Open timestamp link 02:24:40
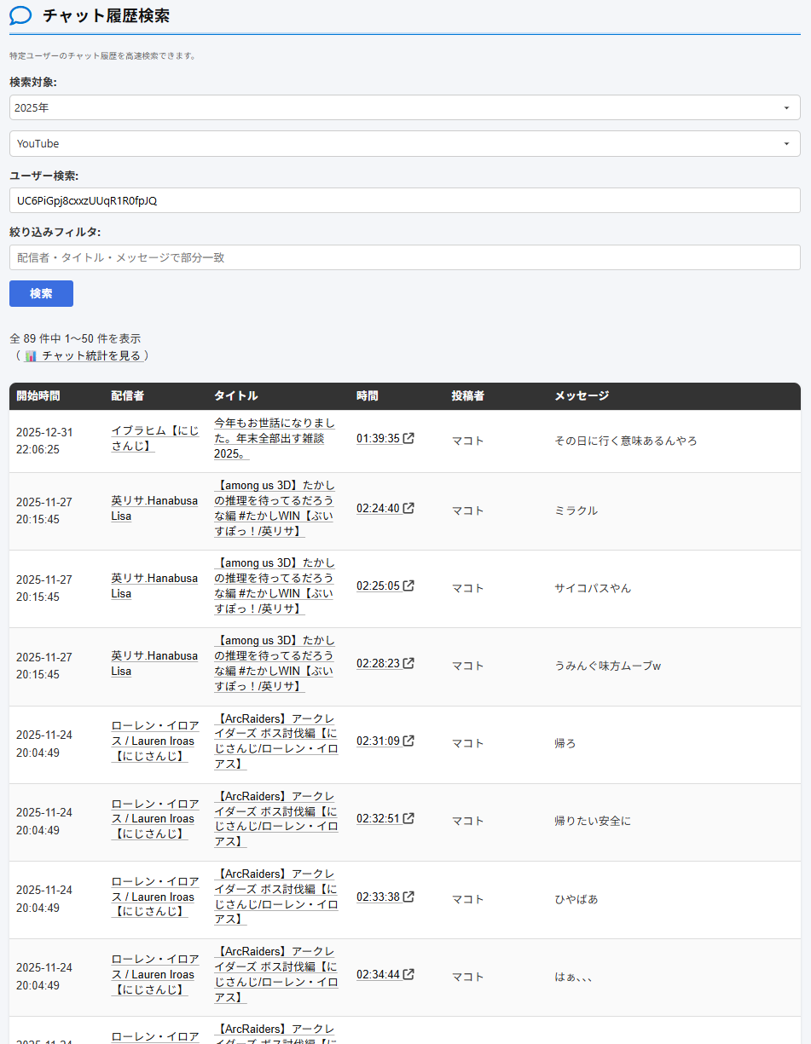Viewport: 811px width, 1044px height. point(378,509)
